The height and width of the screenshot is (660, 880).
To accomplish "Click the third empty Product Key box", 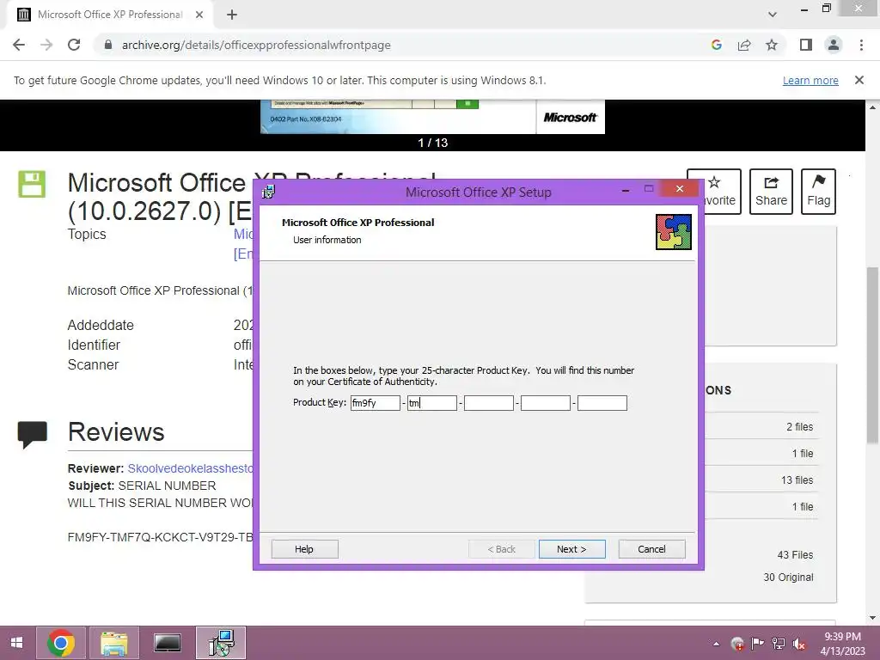I will (489, 403).
